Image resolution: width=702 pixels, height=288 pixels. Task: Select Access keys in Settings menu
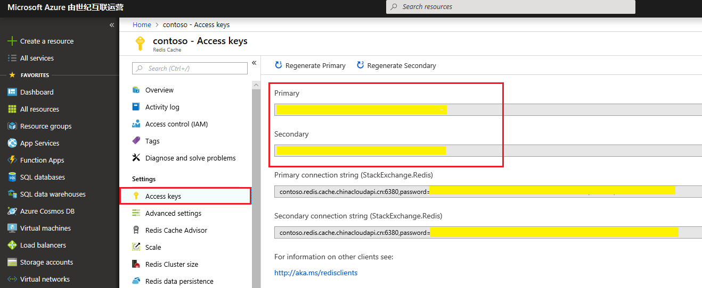[x=163, y=196]
